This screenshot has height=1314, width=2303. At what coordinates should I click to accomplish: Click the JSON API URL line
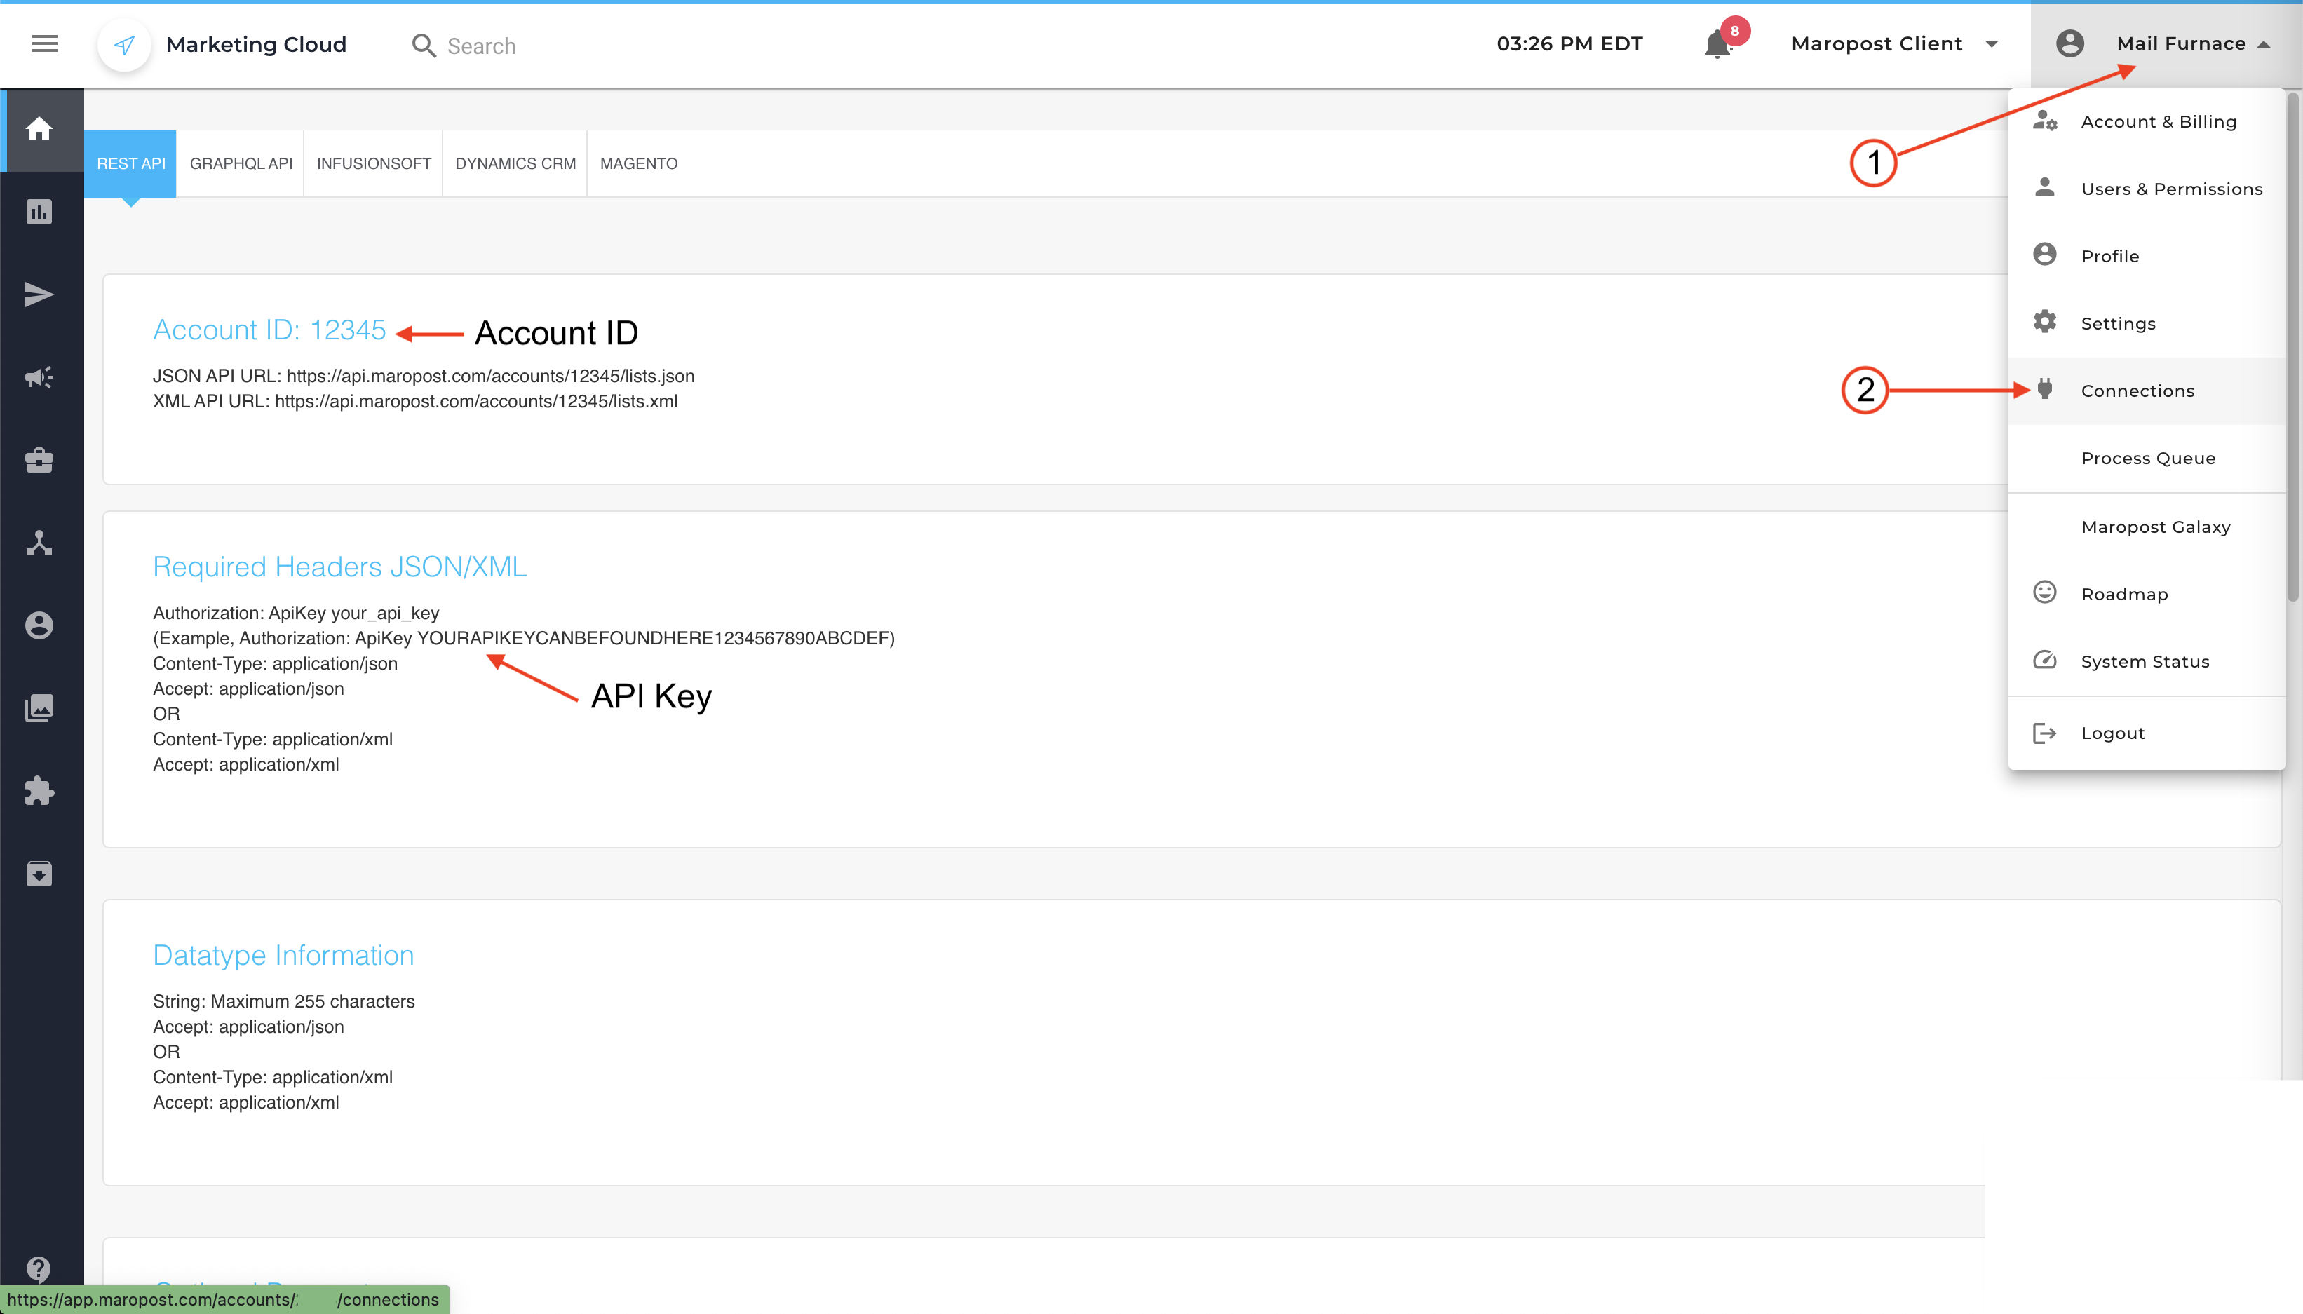click(x=424, y=375)
